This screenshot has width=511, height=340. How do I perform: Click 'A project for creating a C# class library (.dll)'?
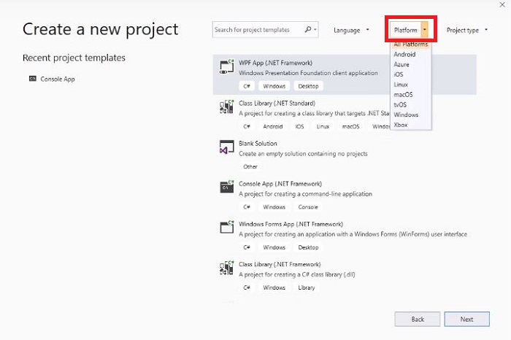(297, 274)
